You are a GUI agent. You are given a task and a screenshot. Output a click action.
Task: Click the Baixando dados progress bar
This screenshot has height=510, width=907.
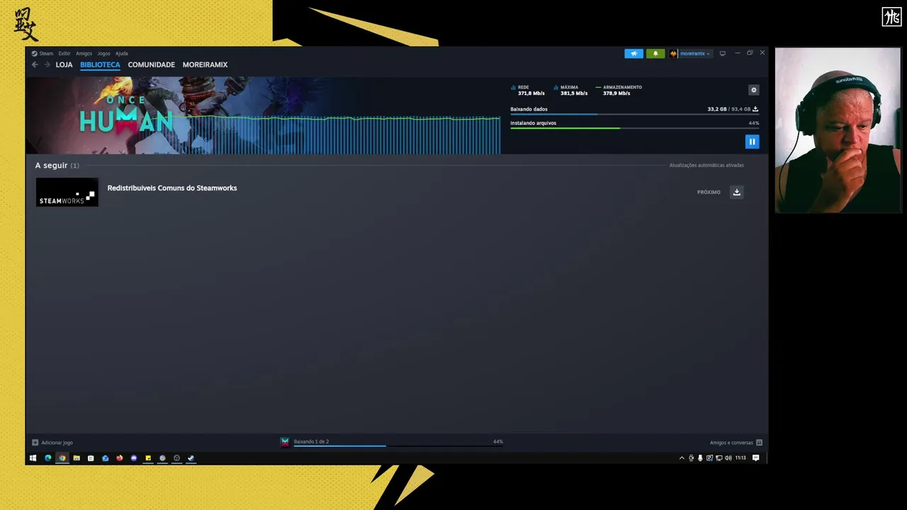pyautogui.click(x=634, y=114)
